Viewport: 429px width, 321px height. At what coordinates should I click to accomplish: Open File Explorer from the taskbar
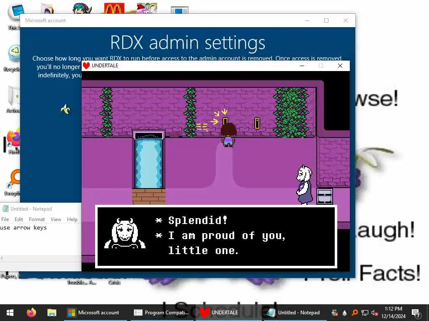52,313
